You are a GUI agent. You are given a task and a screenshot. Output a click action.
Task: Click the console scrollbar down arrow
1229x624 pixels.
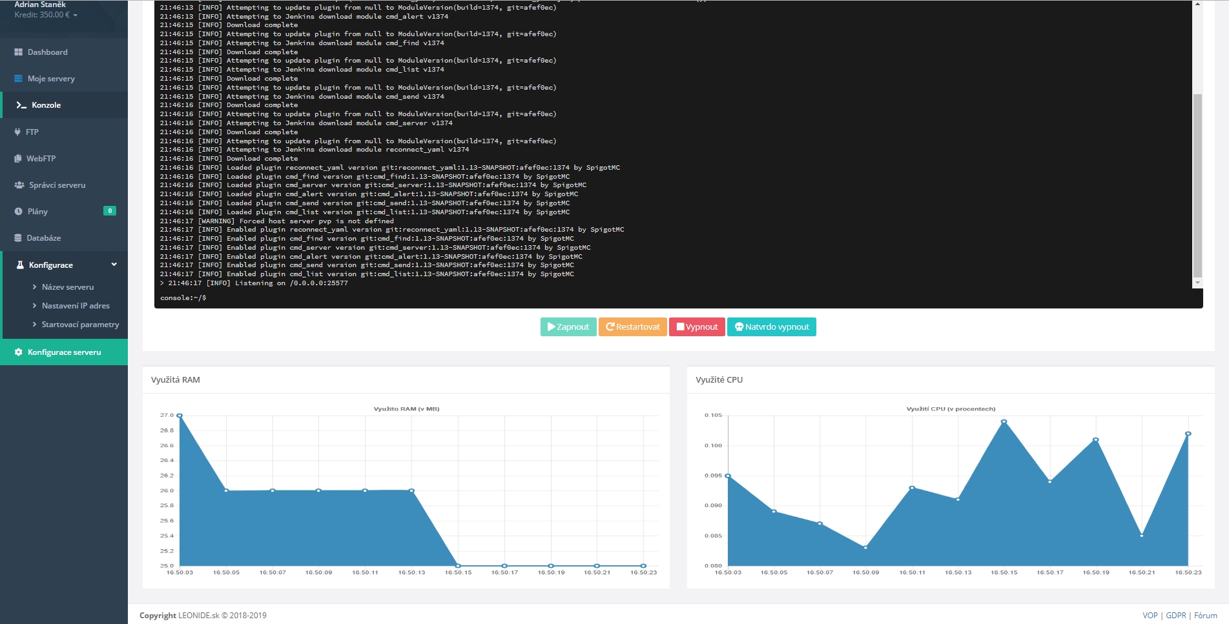[1197, 283]
